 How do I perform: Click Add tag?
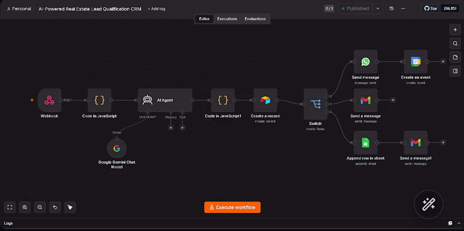tap(156, 9)
